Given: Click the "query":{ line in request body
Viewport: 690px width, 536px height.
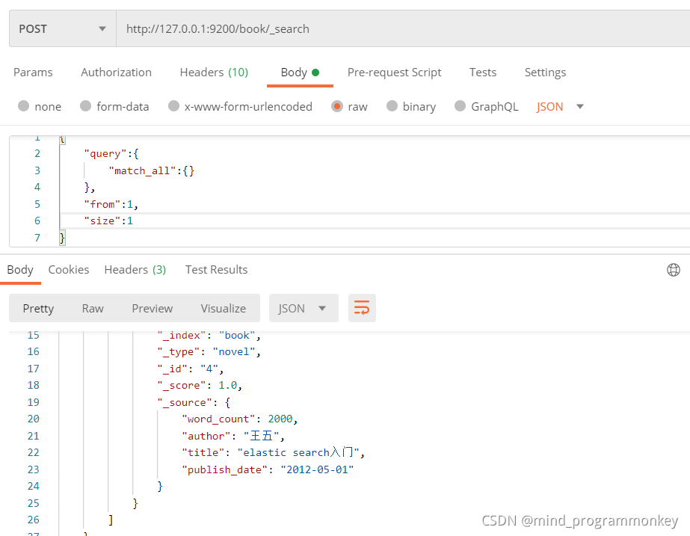Looking at the screenshot, I should pos(111,153).
